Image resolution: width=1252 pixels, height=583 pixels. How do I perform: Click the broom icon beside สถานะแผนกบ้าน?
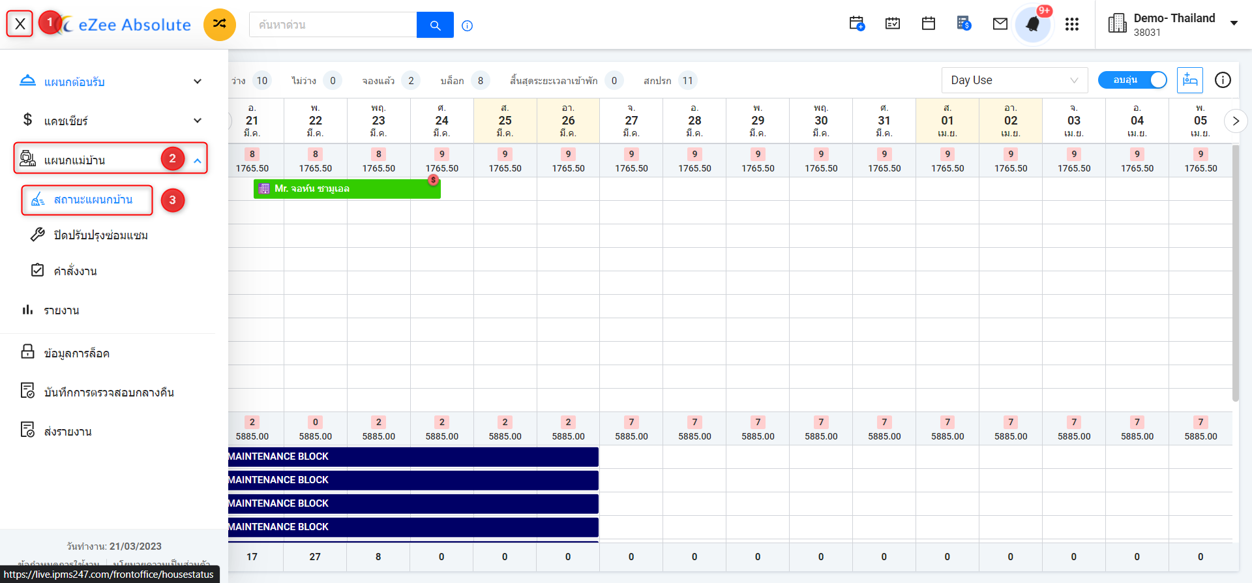tap(38, 199)
